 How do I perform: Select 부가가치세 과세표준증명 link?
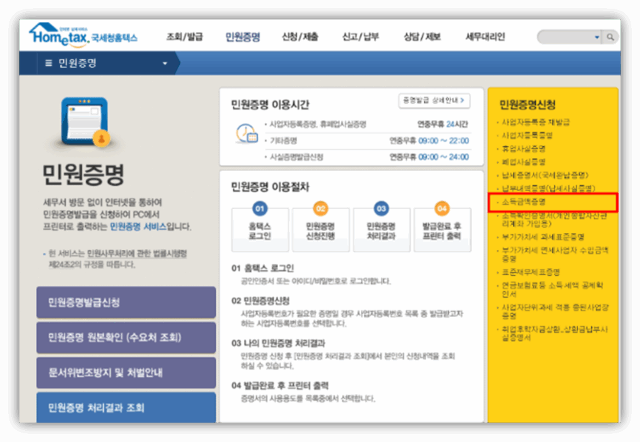[543, 237]
